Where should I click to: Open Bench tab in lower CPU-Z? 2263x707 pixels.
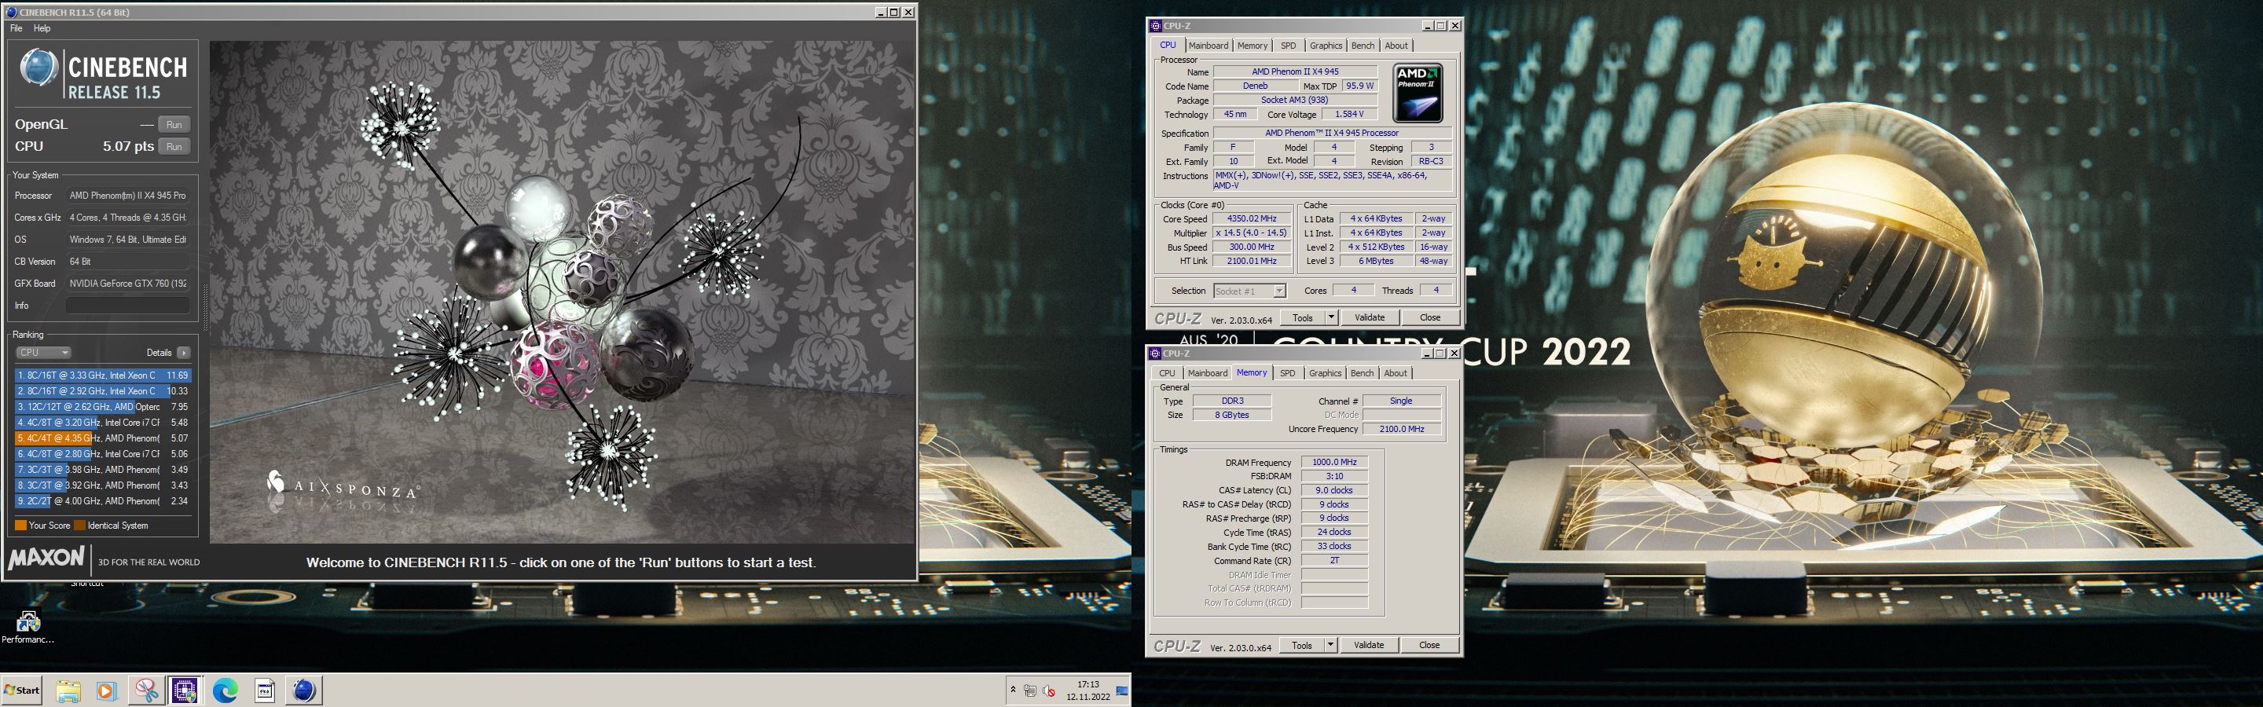pos(1362,373)
